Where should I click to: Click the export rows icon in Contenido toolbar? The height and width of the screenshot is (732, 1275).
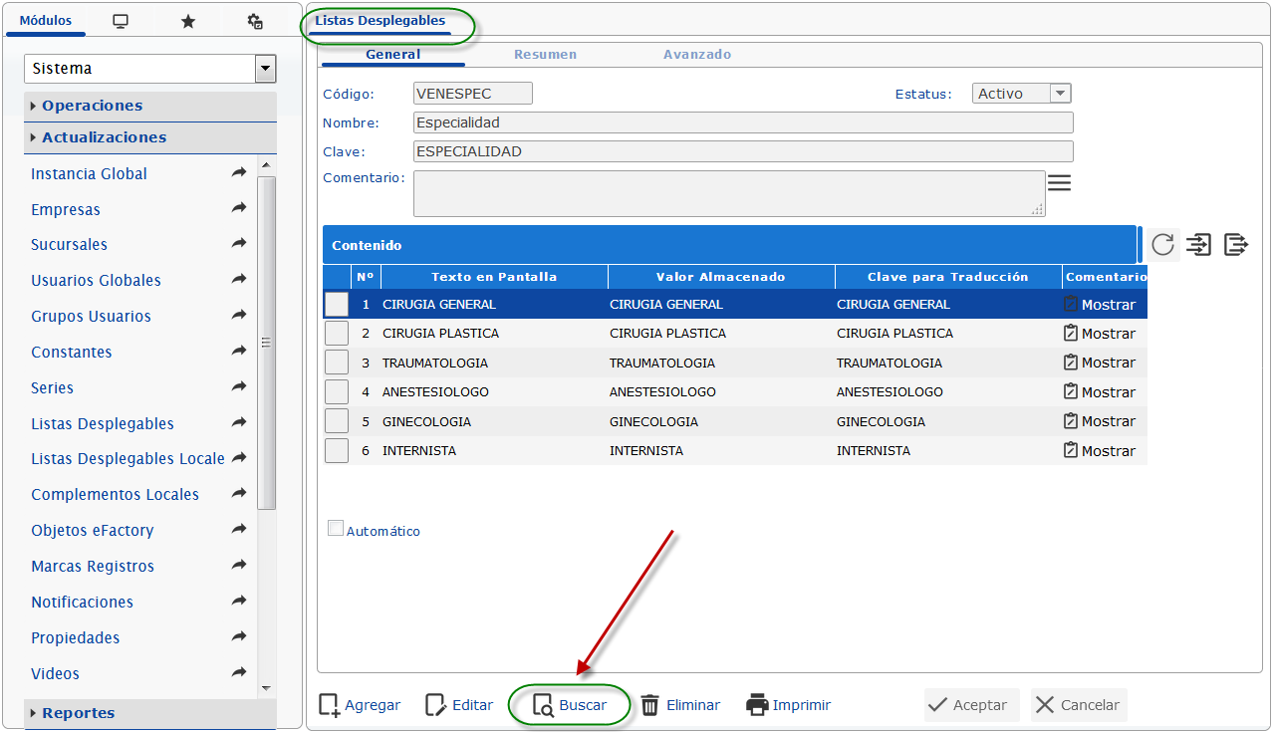(1236, 244)
